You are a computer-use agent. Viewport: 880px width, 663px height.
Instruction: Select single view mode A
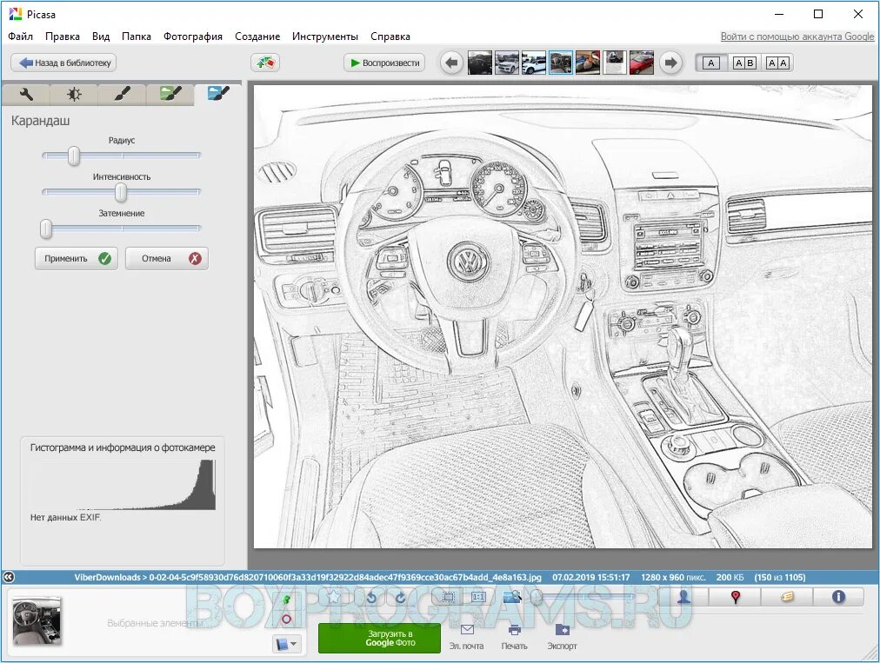(711, 63)
